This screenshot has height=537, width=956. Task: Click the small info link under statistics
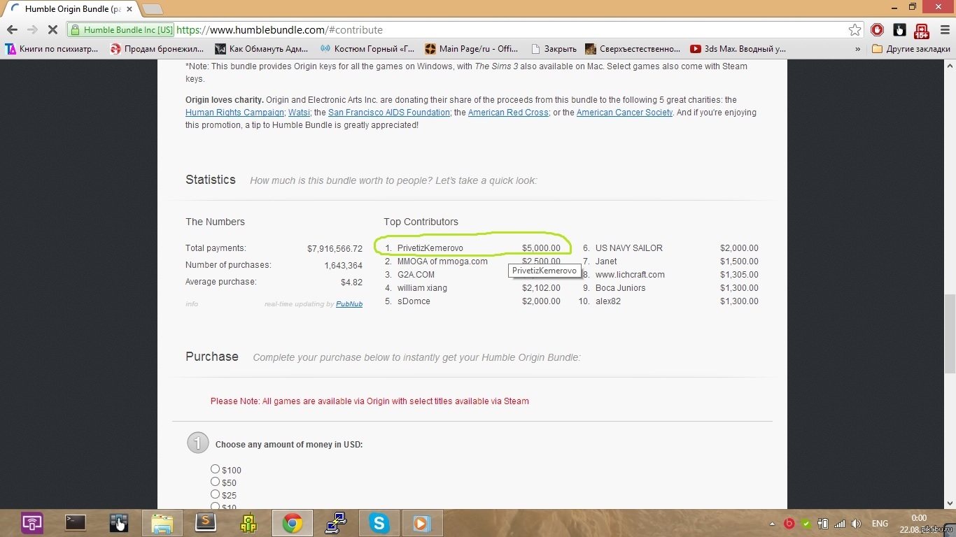point(192,304)
